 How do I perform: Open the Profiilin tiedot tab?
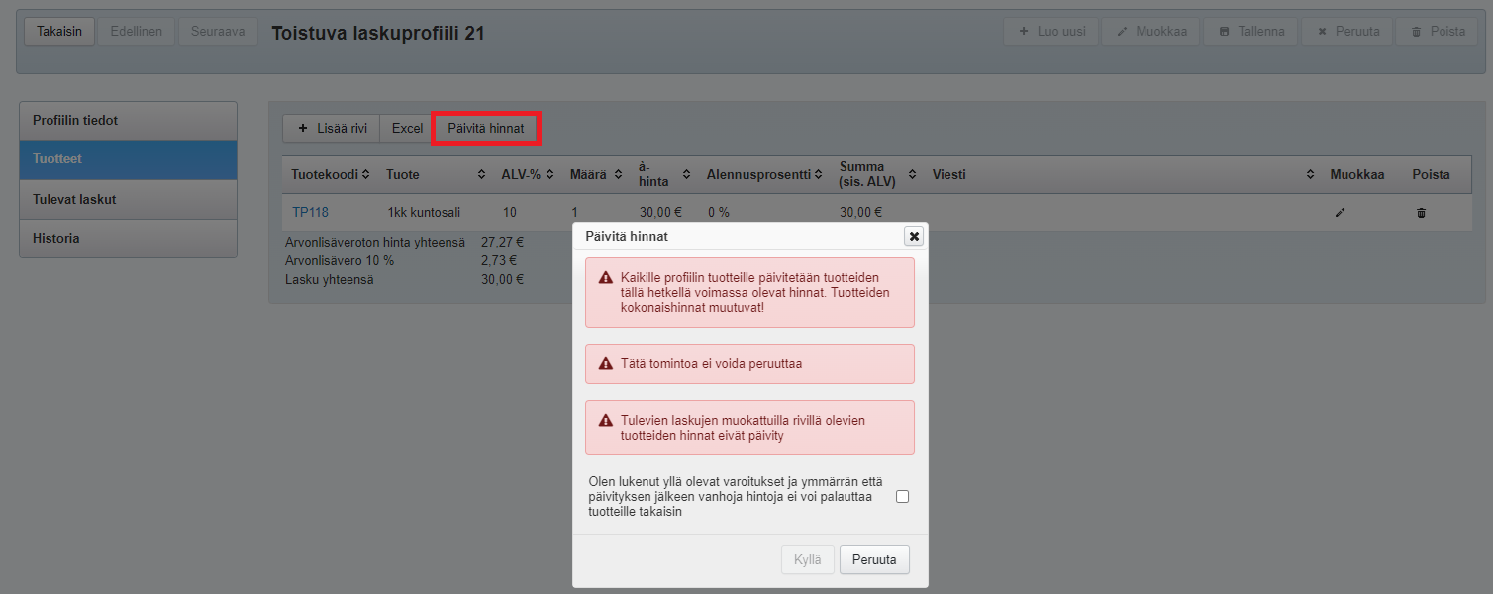pyautogui.click(x=128, y=121)
